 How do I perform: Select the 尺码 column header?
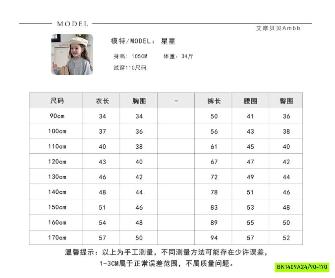click(57, 101)
